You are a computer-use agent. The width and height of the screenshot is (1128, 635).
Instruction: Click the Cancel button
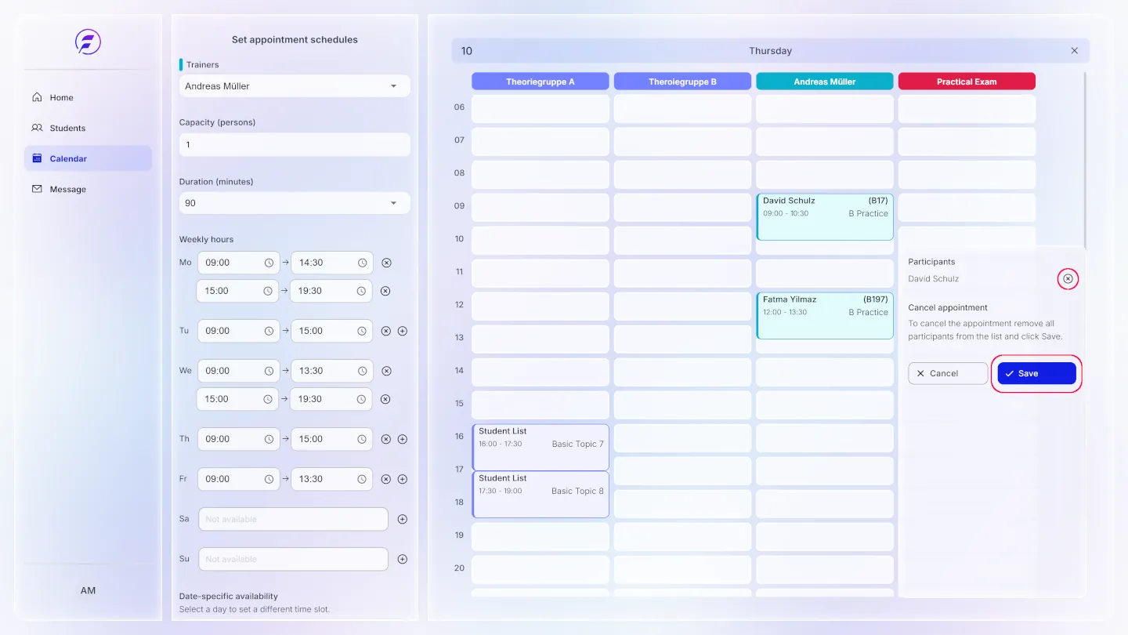948,373
